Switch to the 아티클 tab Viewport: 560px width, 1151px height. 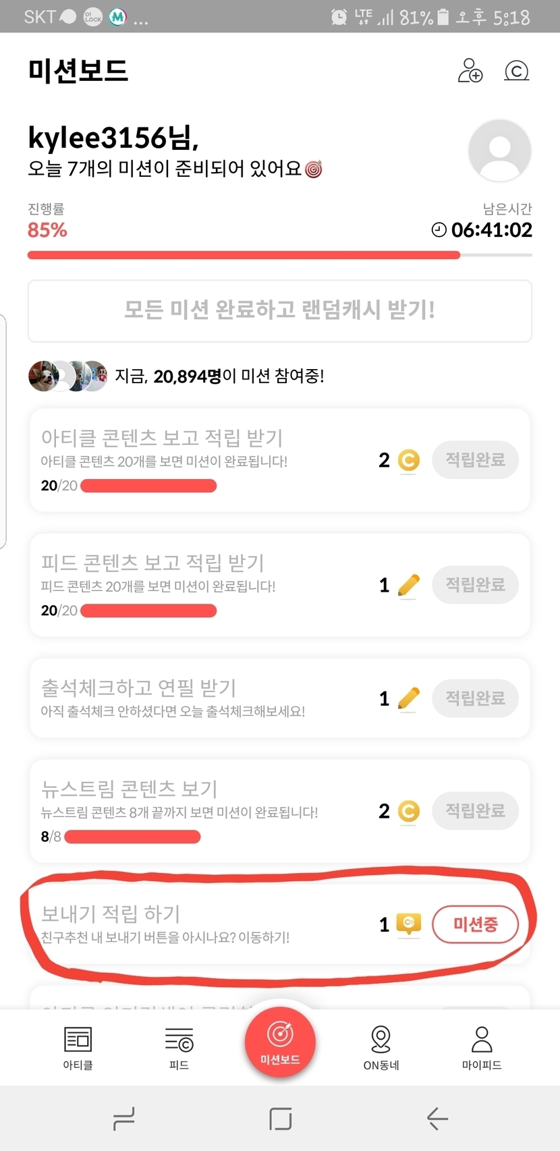pos(78,1048)
